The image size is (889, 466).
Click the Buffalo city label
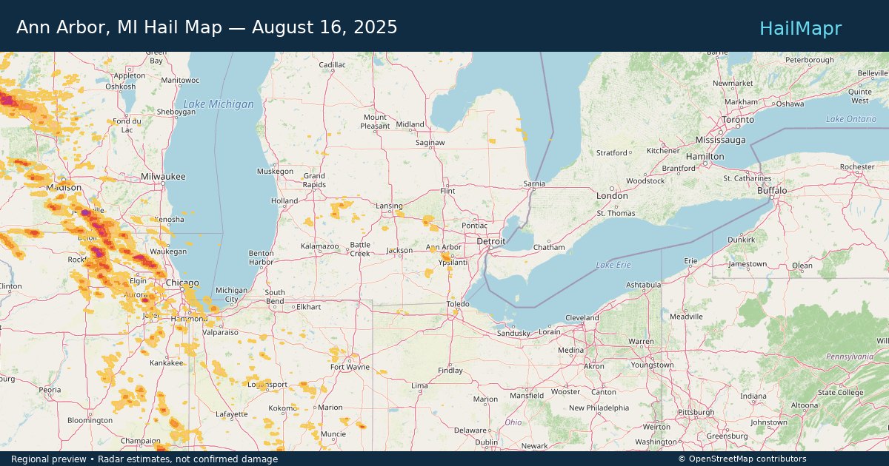(772, 190)
